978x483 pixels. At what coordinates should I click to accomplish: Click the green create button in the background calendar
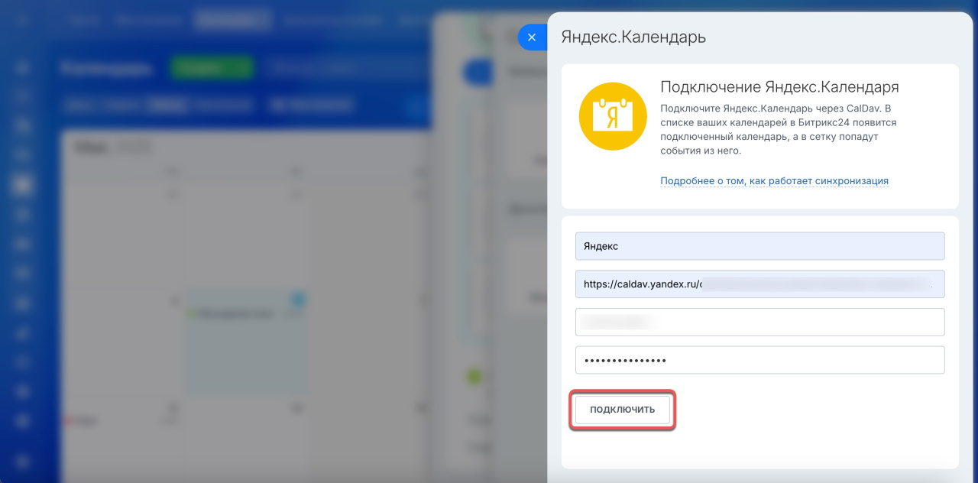pos(212,68)
